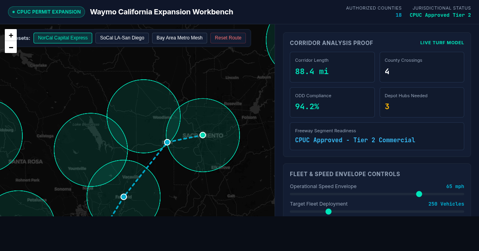Click the Waymo California Expansion Workbench title

tap(162, 12)
